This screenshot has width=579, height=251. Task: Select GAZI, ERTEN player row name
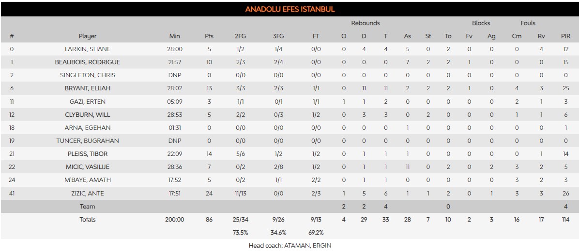(88, 101)
